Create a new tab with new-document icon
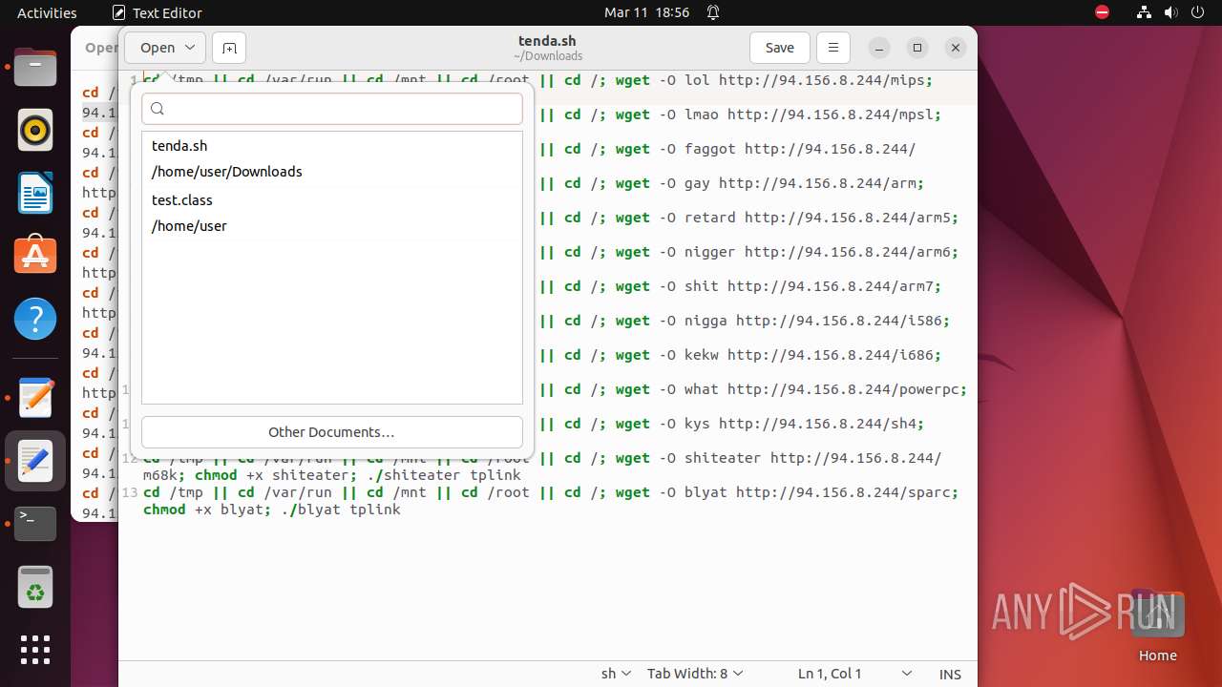Image resolution: width=1222 pixels, height=687 pixels. (229, 48)
